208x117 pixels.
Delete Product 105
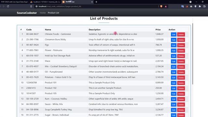pyautogui.click(x=181, y=94)
